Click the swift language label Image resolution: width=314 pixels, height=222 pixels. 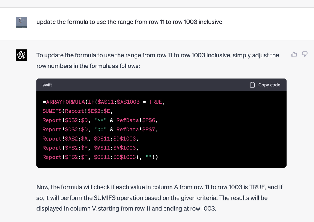47,85
